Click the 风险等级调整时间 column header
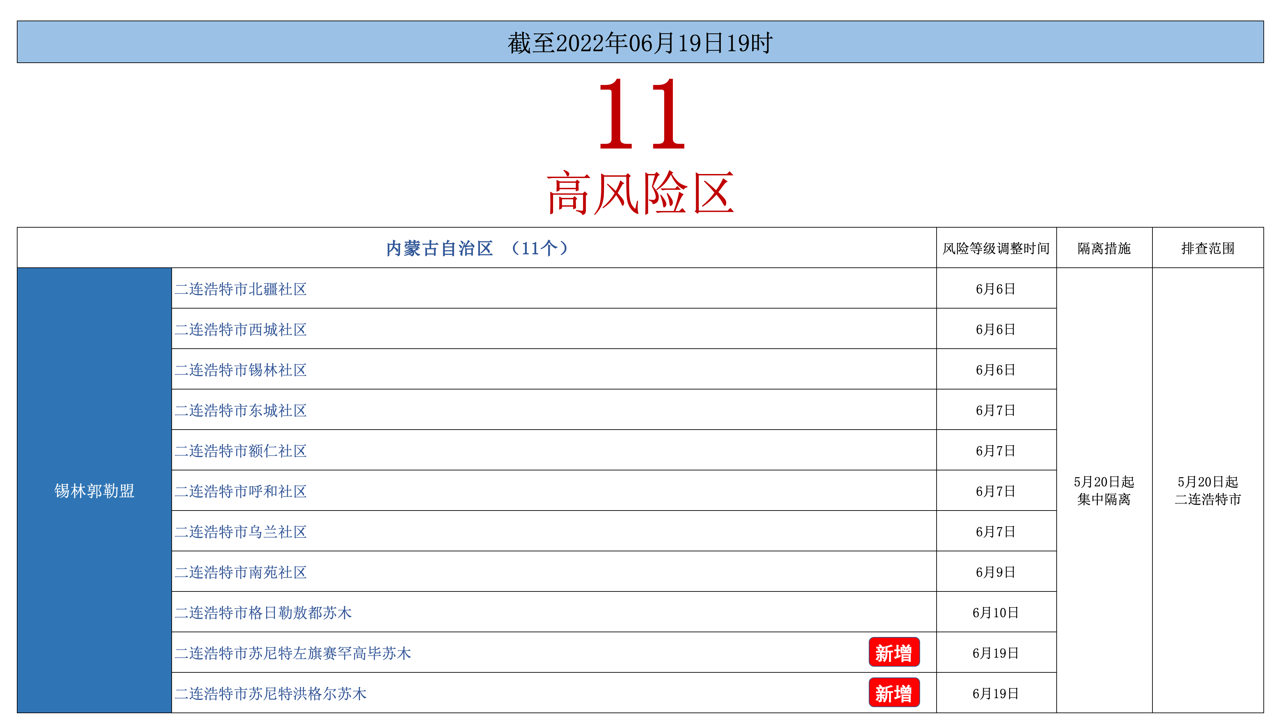Screen dimensions: 1286x726 996,248
